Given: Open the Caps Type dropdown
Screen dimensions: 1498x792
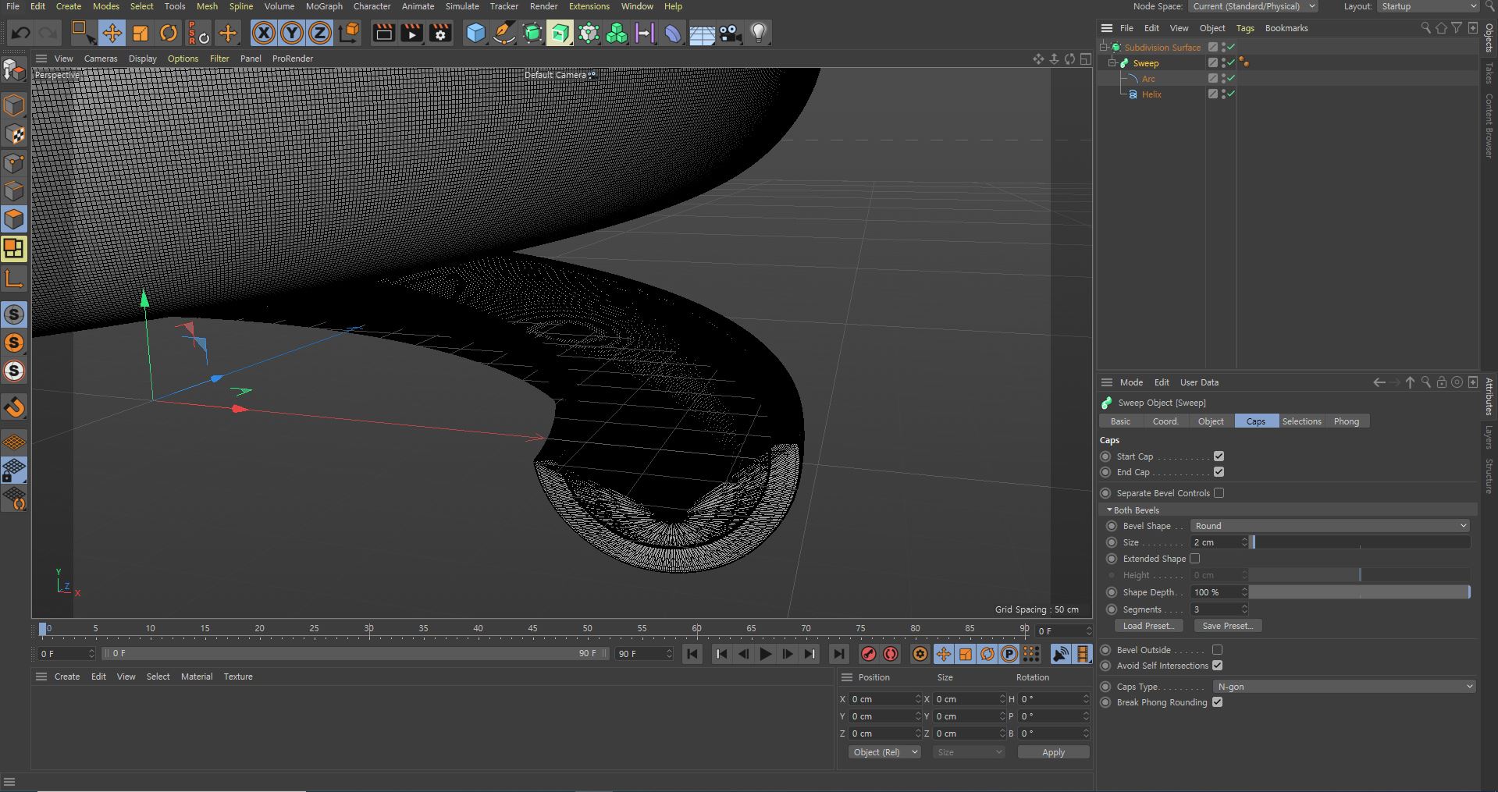Looking at the screenshot, I should 1343,687.
